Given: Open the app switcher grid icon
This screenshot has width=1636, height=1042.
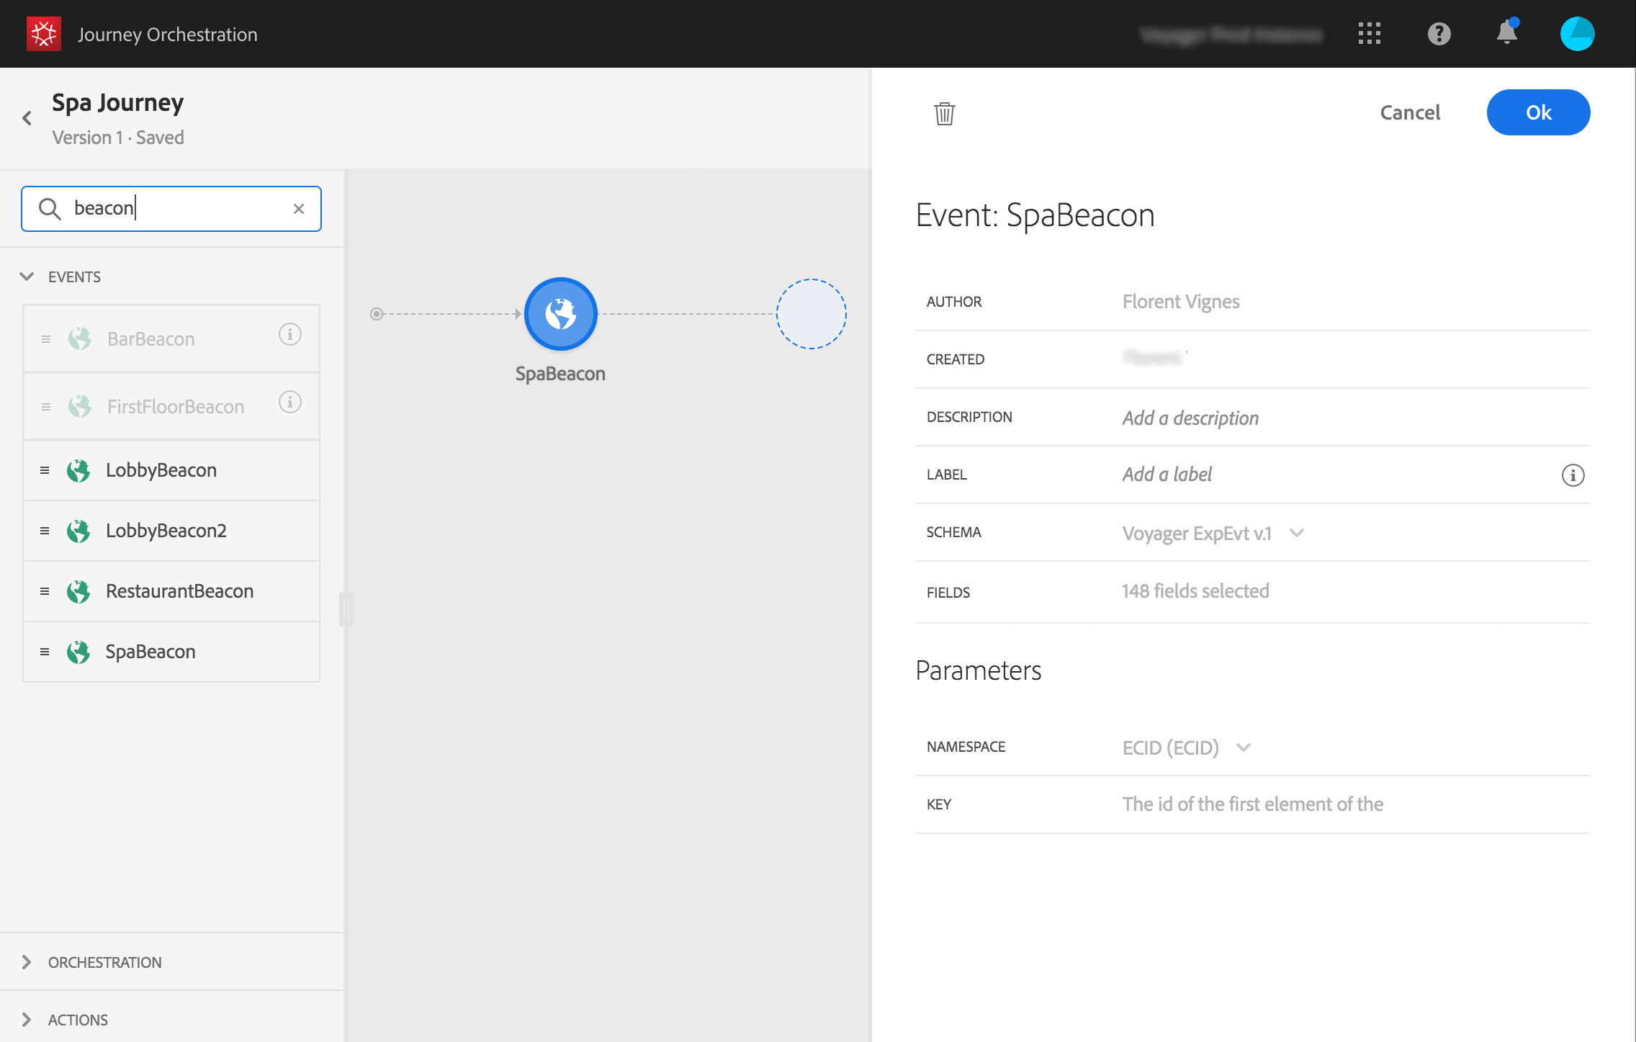Looking at the screenshot, I should tap(1369, 34).
